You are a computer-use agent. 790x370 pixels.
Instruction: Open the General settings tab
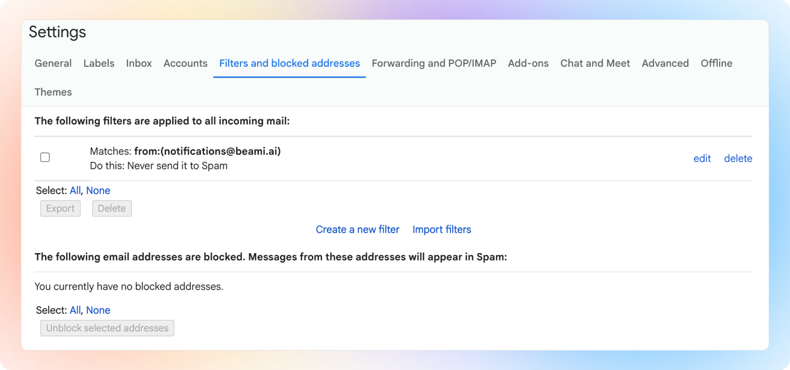pyautogui.click(x=53, y=63)
